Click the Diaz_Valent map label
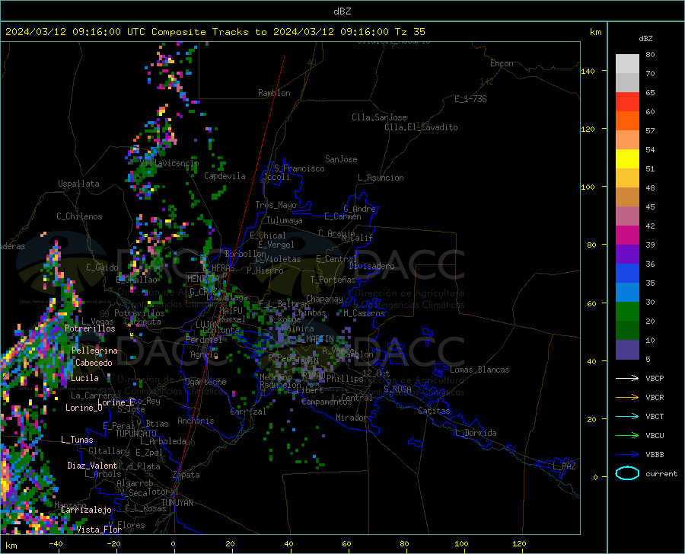Screen dimensions: 685x554 (x=92, y=466)
